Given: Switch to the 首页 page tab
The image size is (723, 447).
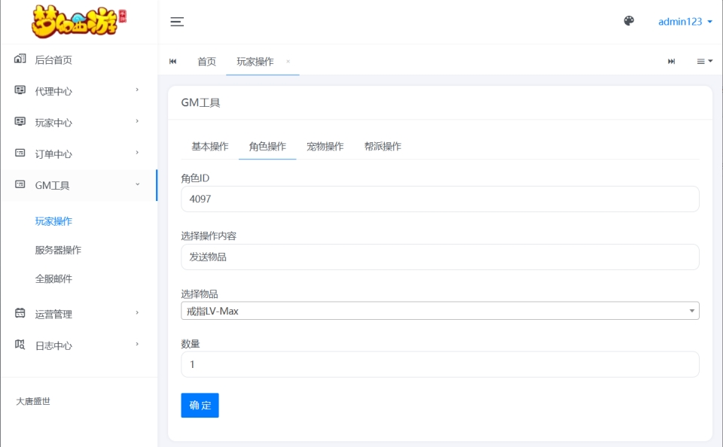Looking at the screenshot, I should coord(206,61).
